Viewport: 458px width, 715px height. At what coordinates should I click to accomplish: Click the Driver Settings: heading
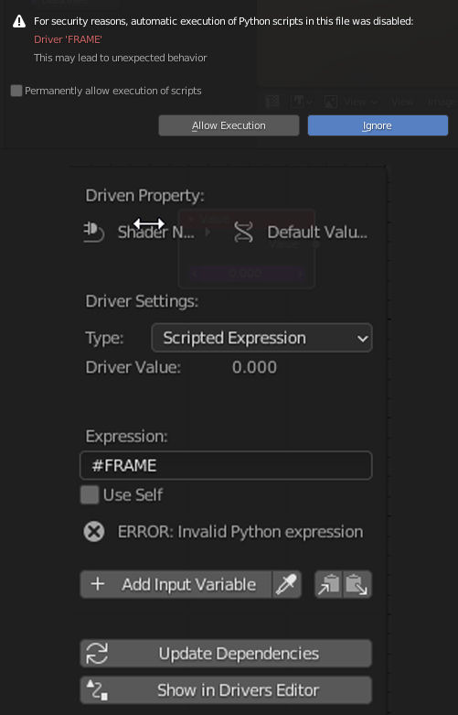coord(142,301)
